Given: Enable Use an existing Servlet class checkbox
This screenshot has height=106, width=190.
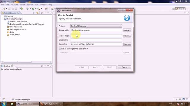Looking at the screenshot, I should (60, 49).
